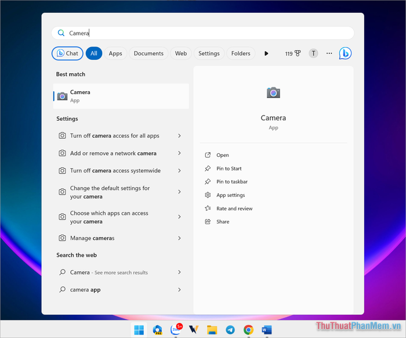Click the search magnifier icon in search box
406x338 pixels.
(x=61, y=33)
